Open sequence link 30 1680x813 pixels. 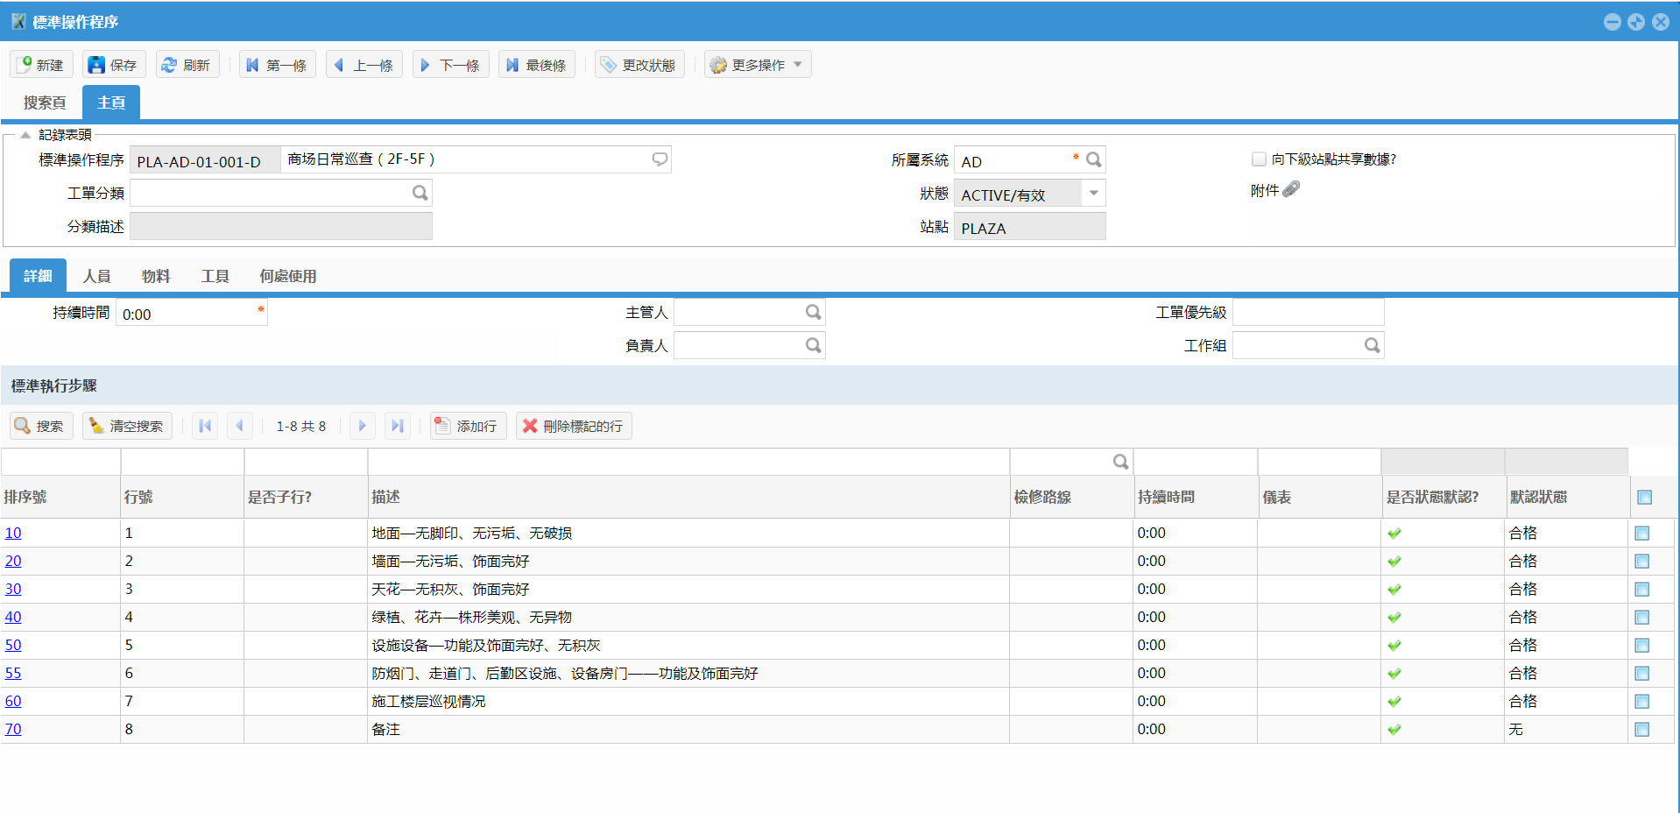coord(13,589)
